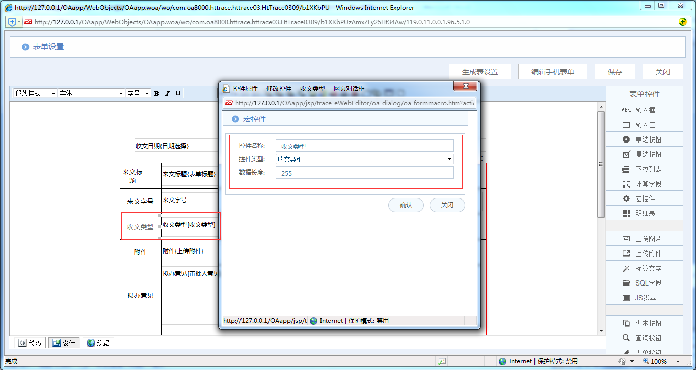Add a JS脚本 control
Image resolution: width=696 pixels, height=370 pixels.
tap(644, 297)
